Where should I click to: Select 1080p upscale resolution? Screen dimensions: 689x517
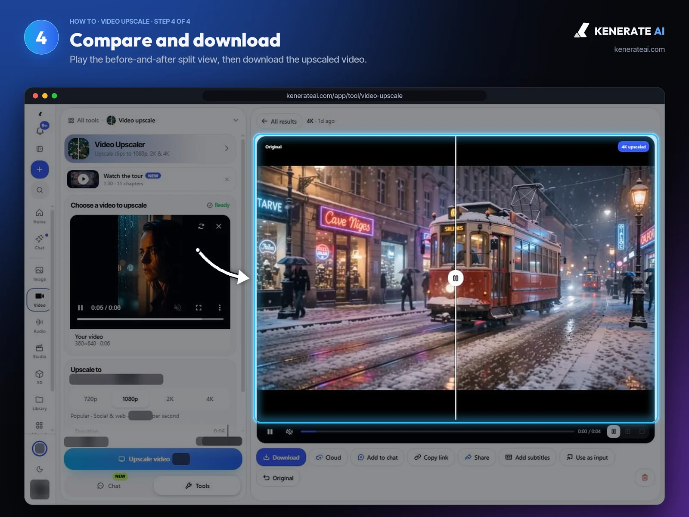click(130, 399)
